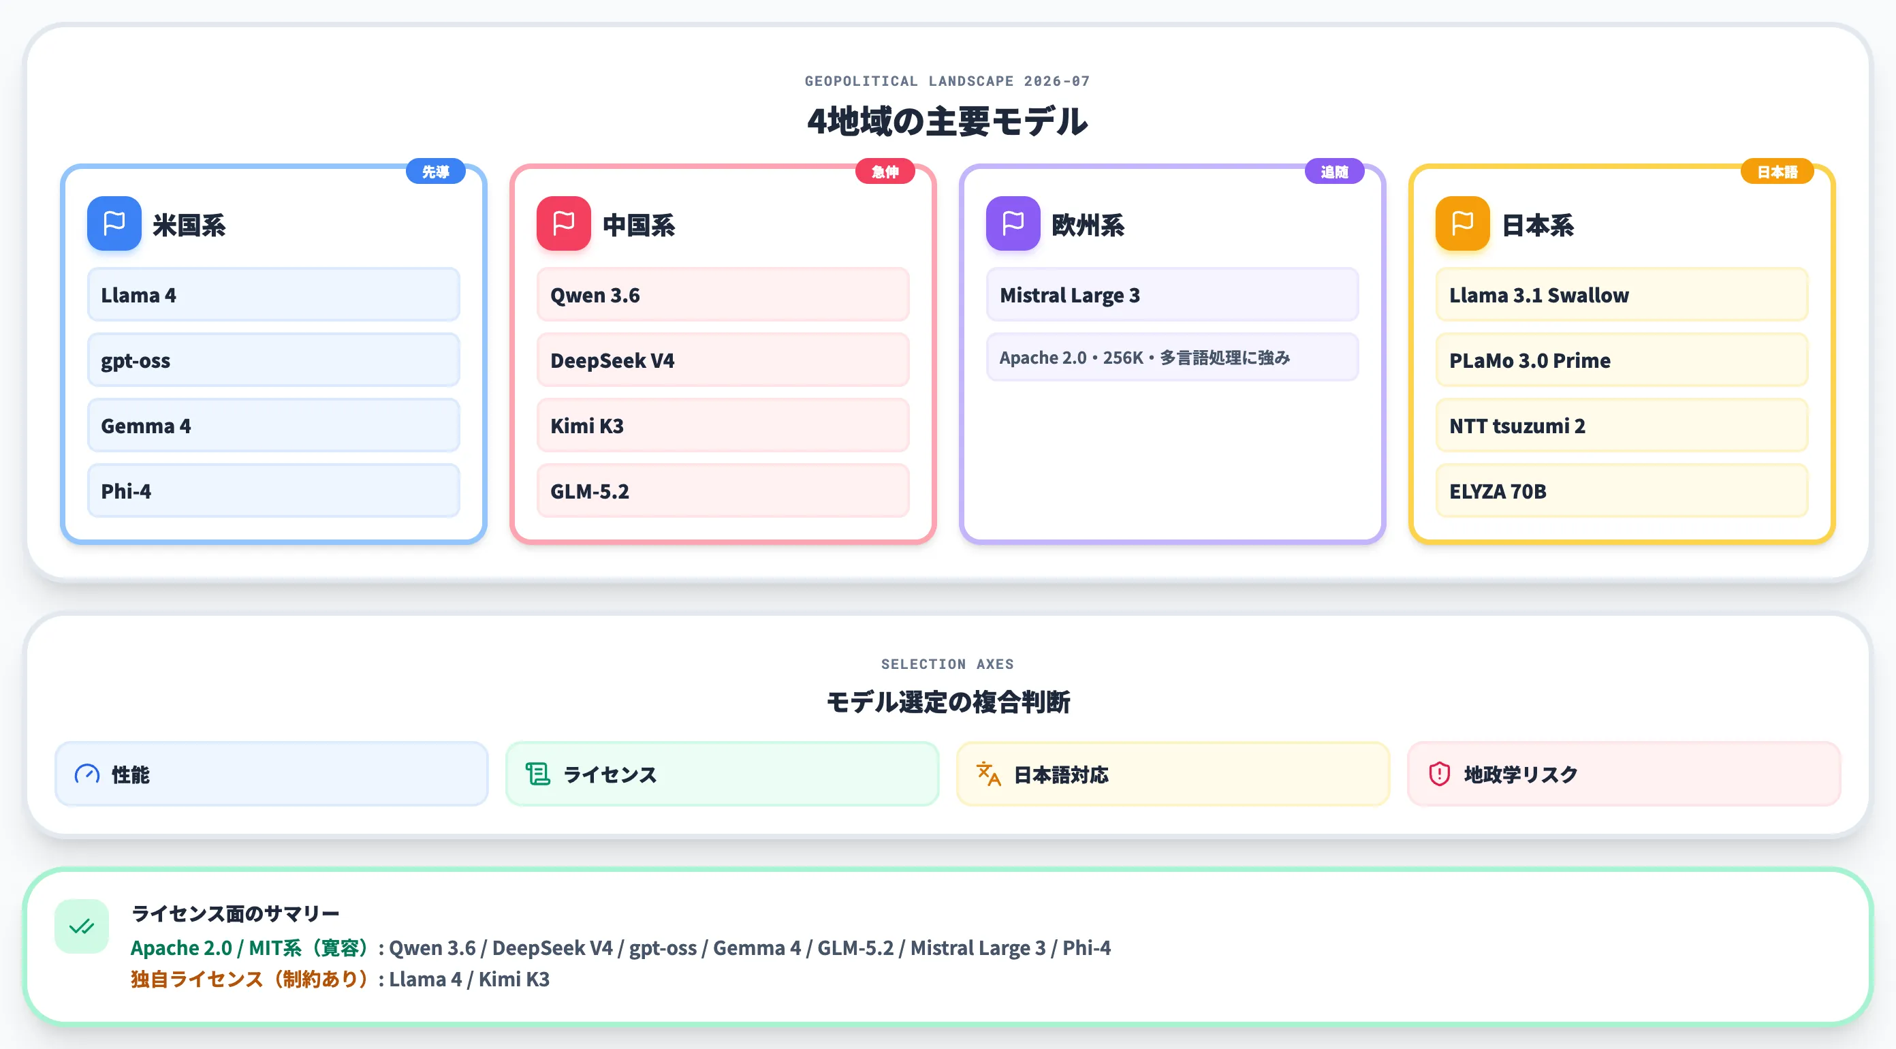Click the translate icon next to 日本語対応
Viewport: 1896px width, 1049px height.
(x=987, y=774)
